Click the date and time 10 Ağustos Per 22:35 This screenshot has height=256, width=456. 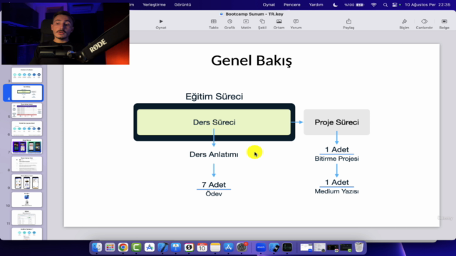[427, 5]
